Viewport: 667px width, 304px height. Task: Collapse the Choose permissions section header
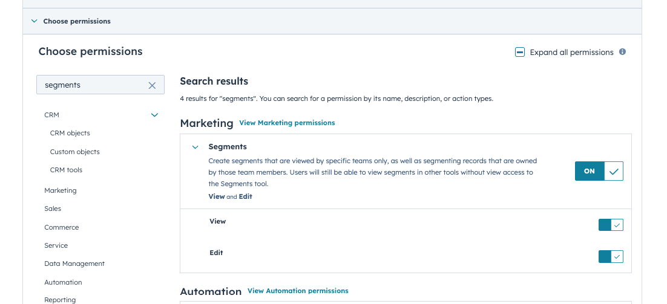point(34,21)
